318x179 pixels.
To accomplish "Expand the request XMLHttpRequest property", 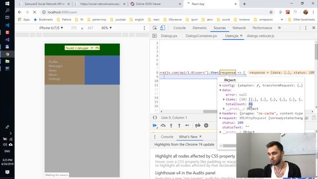I will 221,118.
